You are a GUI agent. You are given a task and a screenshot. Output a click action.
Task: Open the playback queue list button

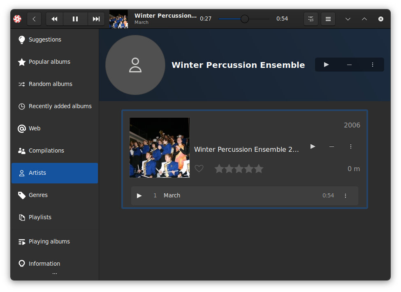pos(311,19)
